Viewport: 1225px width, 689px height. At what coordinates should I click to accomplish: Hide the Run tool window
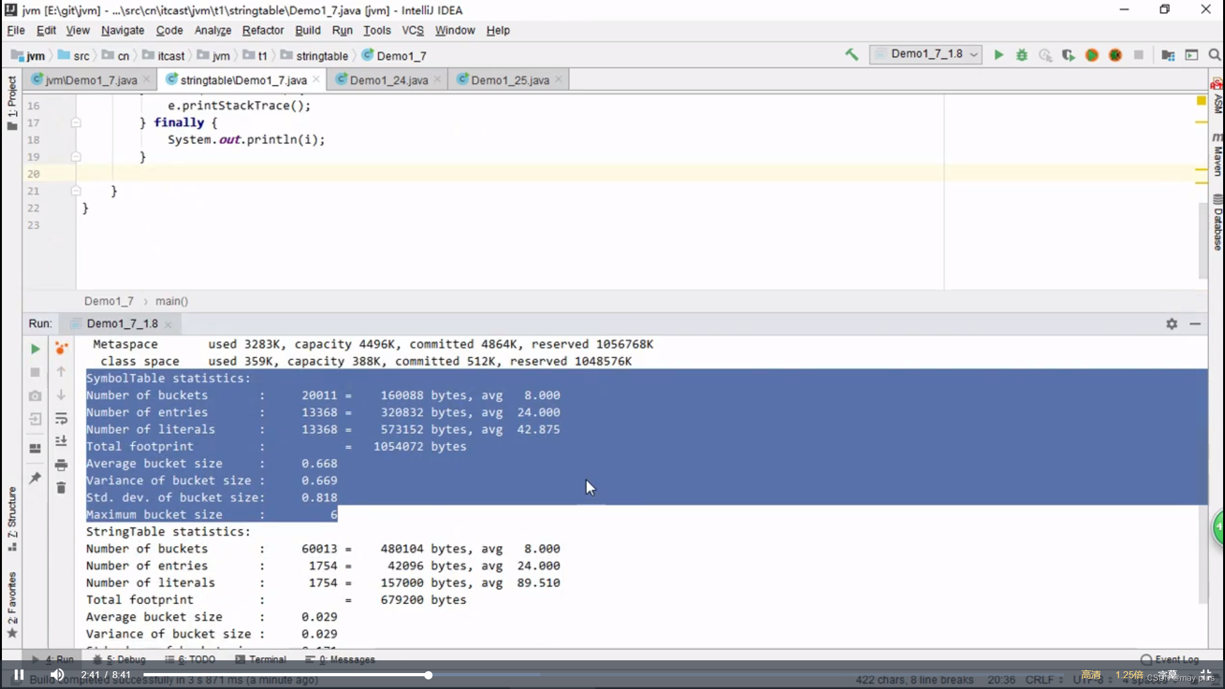point(1195,324)
